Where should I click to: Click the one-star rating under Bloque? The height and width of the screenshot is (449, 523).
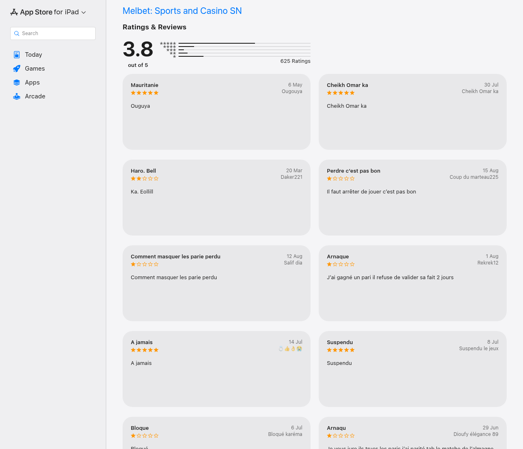point(145,436)
